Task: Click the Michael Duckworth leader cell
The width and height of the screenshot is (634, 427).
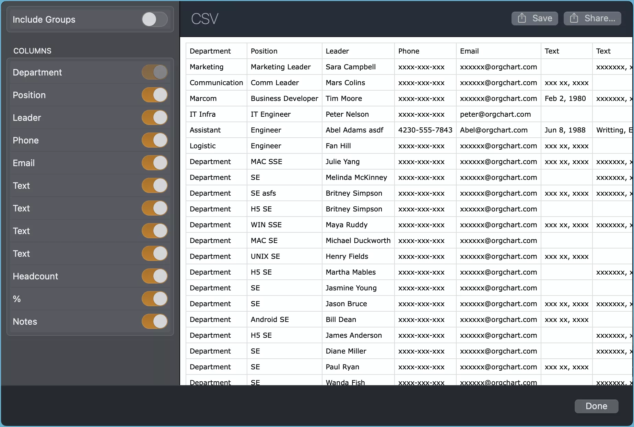Action: (x=358, y=241)
